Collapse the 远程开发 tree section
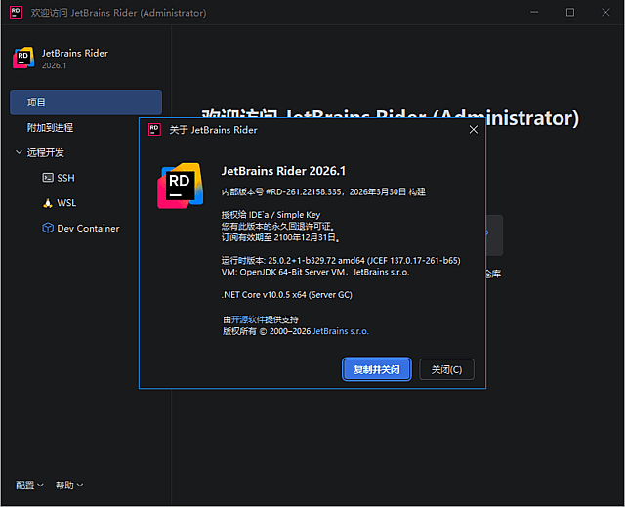 pyautogui.click(x=20, y=152)
